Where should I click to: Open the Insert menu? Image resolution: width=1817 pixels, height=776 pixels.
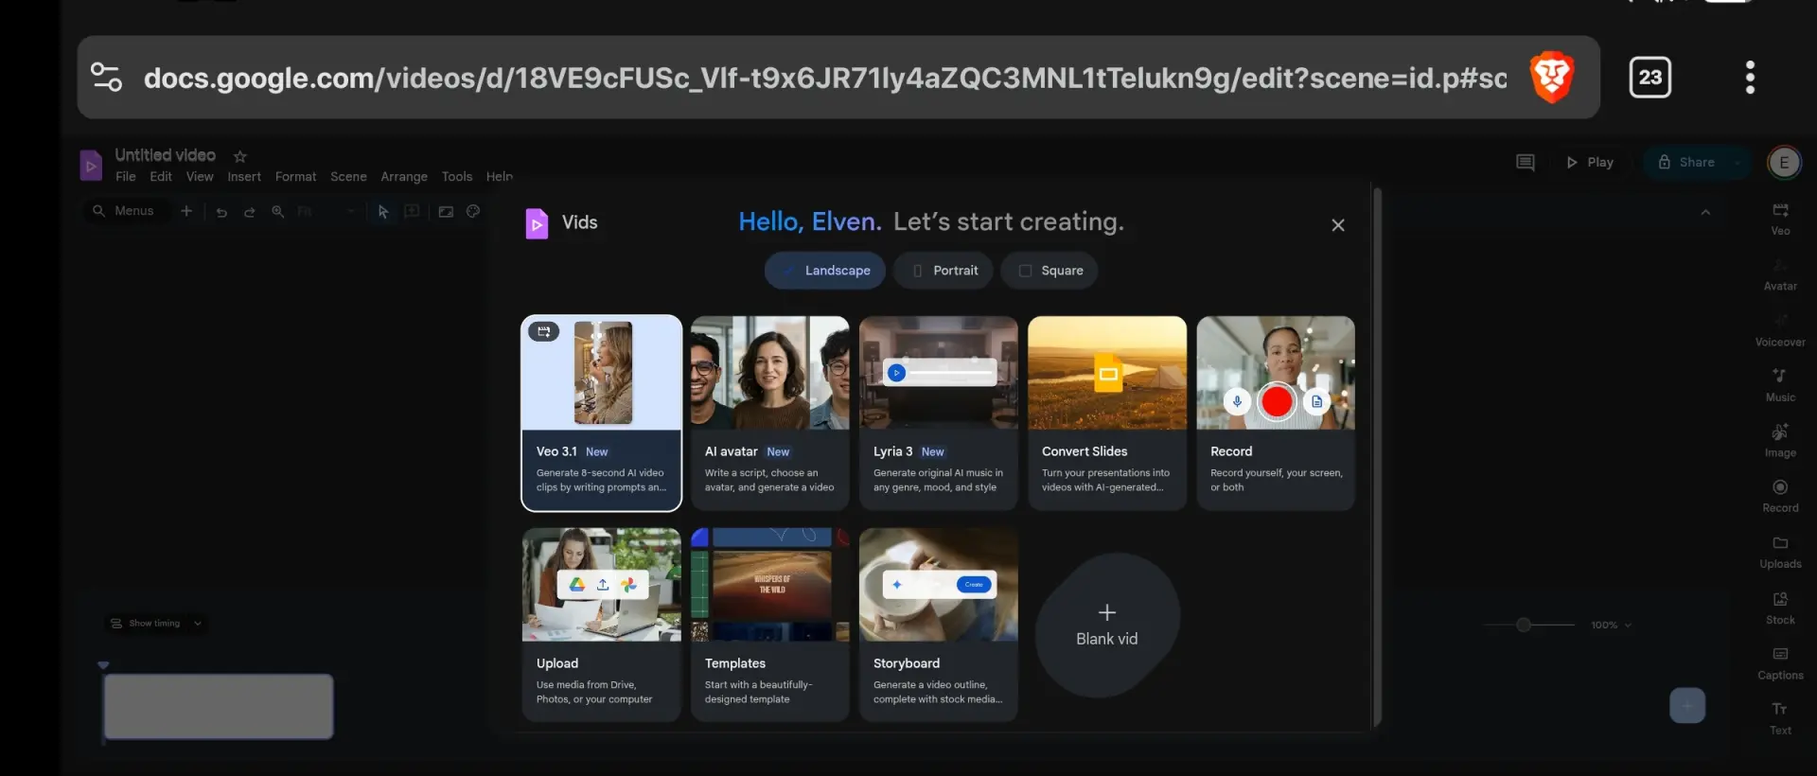(x=244, y=177)
